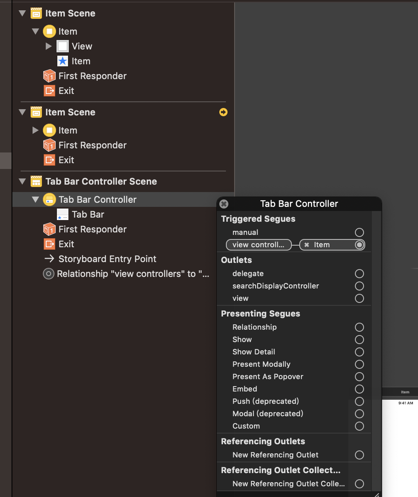Image resolution: width=418 pixels, height=497 pixels.
Task: Click First Responder cube icon in Tab Bar Controller Scene
Action: coord(49,229)
